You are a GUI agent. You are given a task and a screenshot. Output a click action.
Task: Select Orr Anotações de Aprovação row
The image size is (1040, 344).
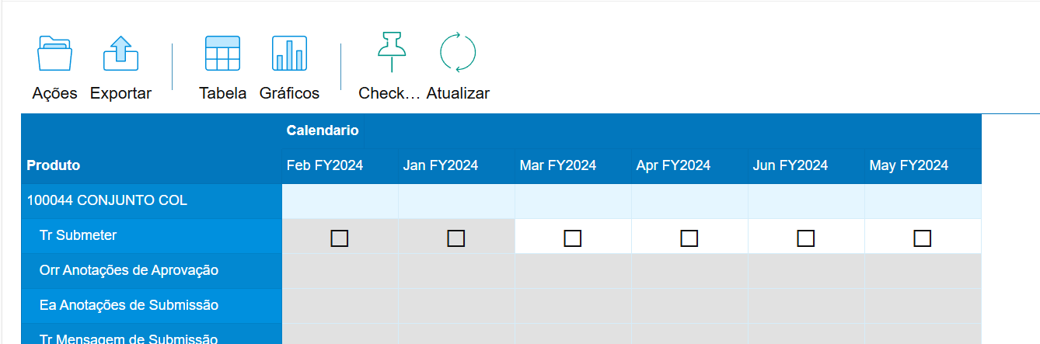152,271
